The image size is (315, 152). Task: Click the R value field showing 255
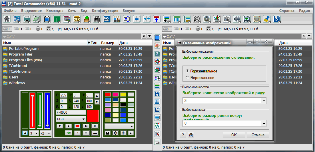64,95
